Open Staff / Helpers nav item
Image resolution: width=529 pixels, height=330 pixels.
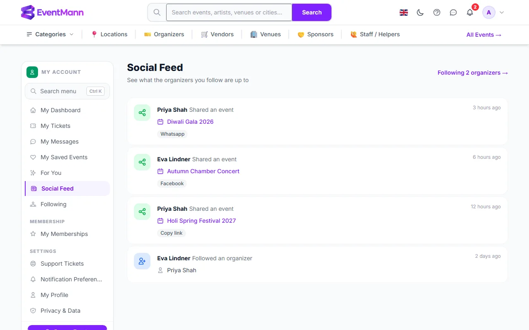coord(375,34)
